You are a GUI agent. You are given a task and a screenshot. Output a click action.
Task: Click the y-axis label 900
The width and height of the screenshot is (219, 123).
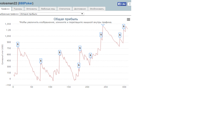click(x=9, y=42)
